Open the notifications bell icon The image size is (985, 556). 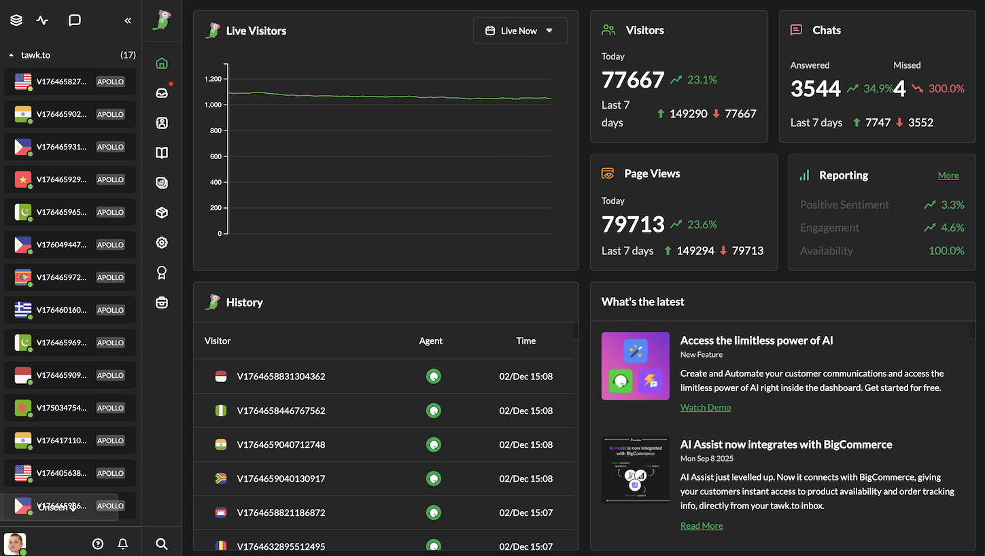coord(122,544)
